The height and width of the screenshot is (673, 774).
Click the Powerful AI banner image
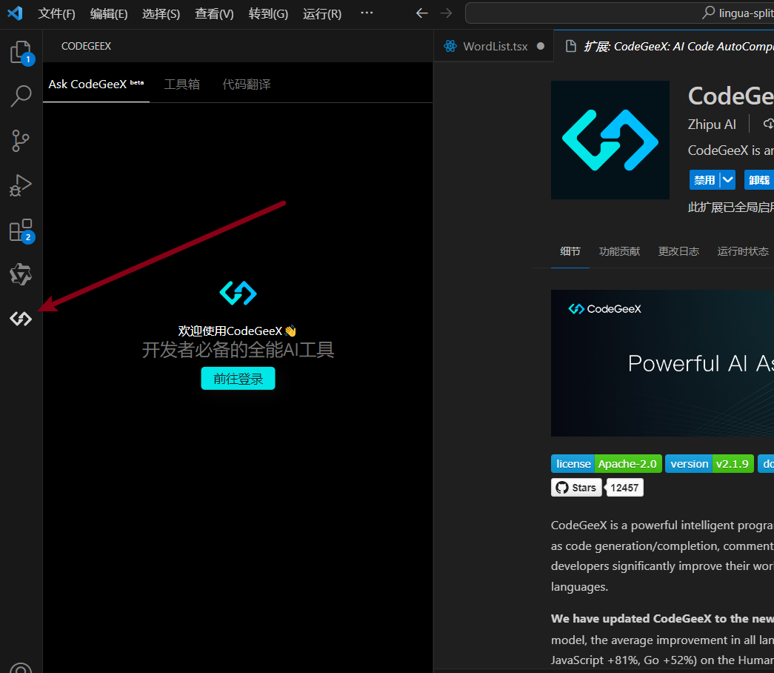662,363
